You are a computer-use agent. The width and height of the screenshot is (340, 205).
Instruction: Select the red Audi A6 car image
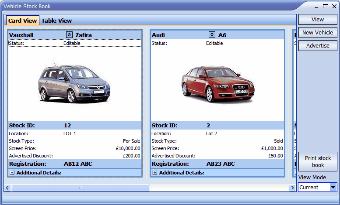tap(217, 84)
